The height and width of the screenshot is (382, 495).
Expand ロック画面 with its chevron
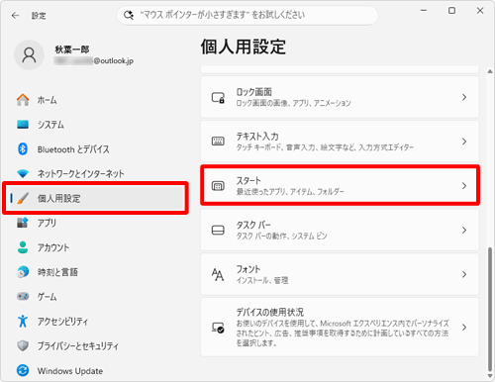(x=464, y=97)
